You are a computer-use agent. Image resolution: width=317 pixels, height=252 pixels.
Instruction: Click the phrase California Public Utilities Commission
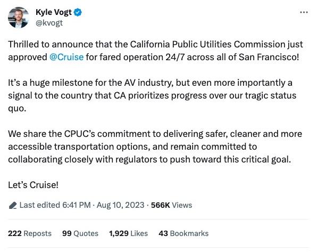pyautogui.click(x=207, y=44)
